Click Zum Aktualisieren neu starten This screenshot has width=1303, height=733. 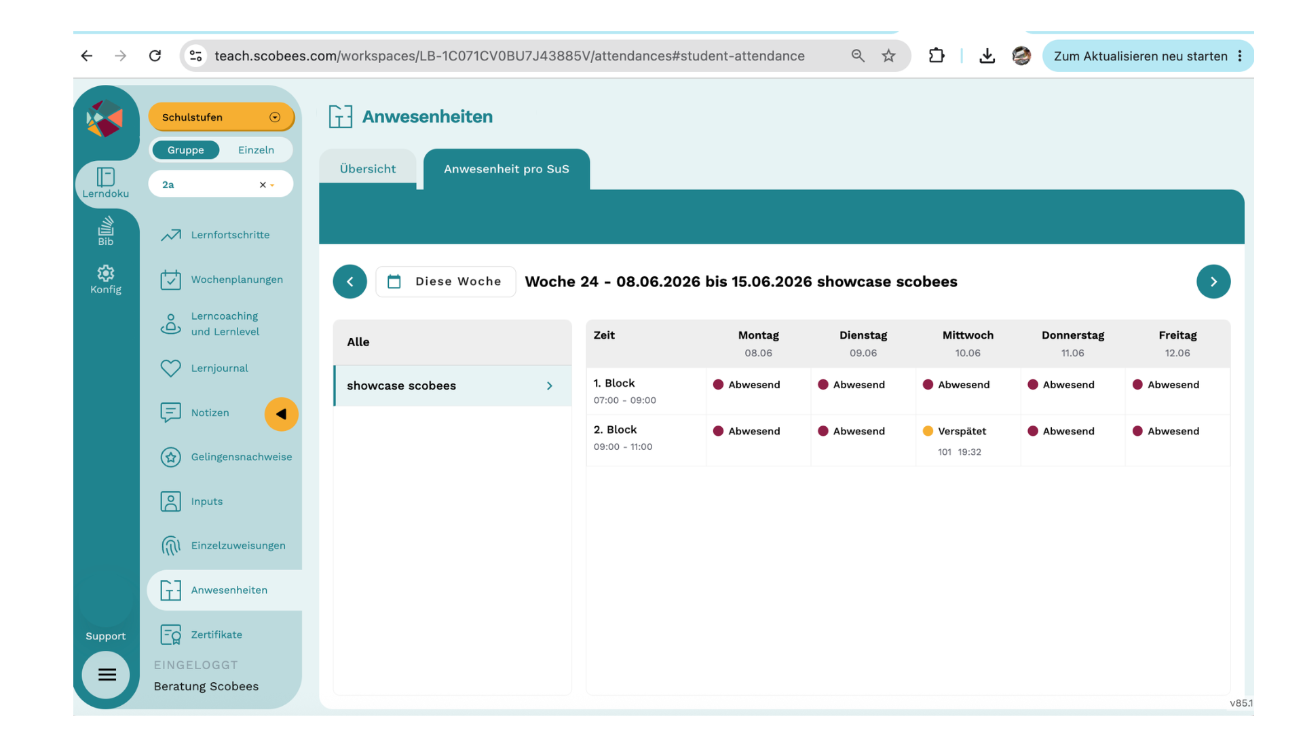(1140, 56)
